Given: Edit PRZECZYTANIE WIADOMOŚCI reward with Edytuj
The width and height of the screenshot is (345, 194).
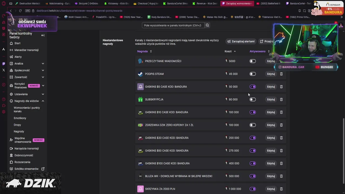Looking at the screenshot, I should [x=271, y=61].
